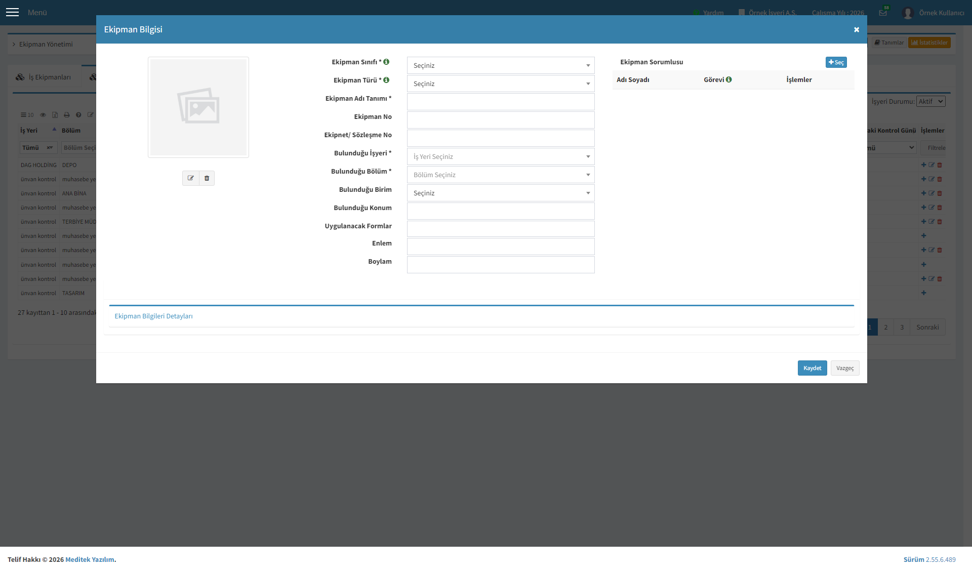
Task: Open the Bulunduğu Birim dropdown
Action: 501,193
